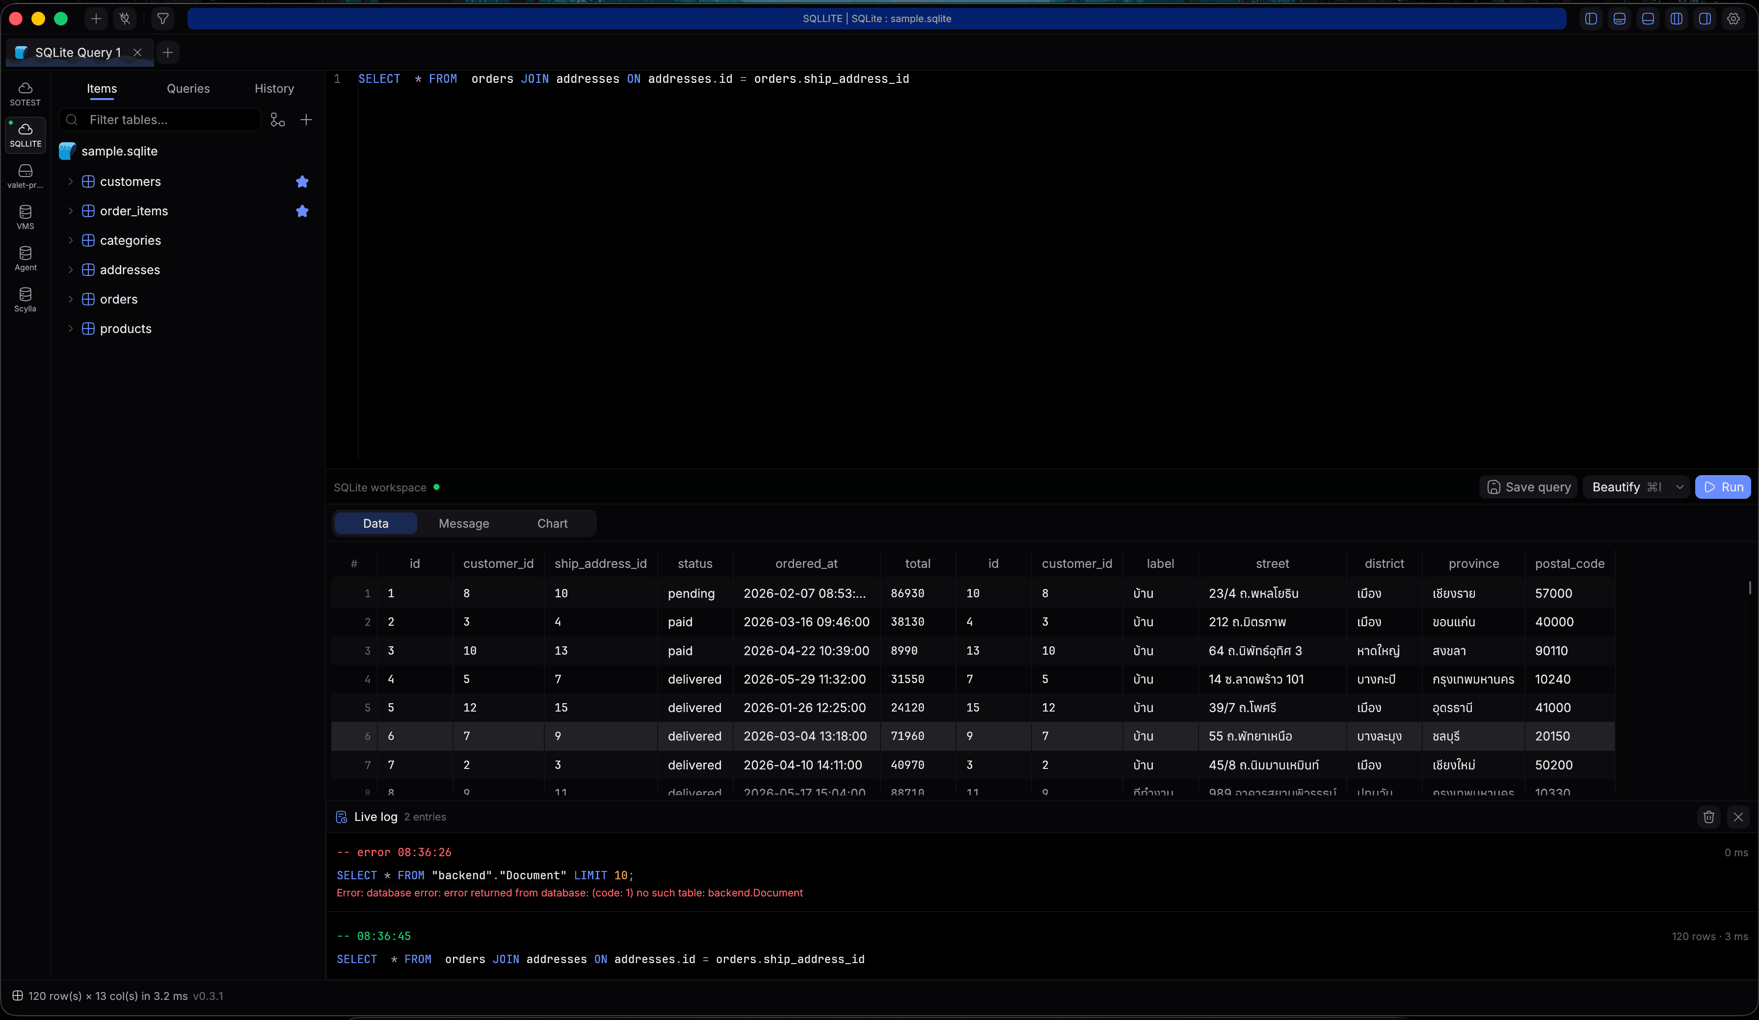Select the SQLLITE connection in the sidebar
Screen dimensions: 1759x1020
coord(25,135)
